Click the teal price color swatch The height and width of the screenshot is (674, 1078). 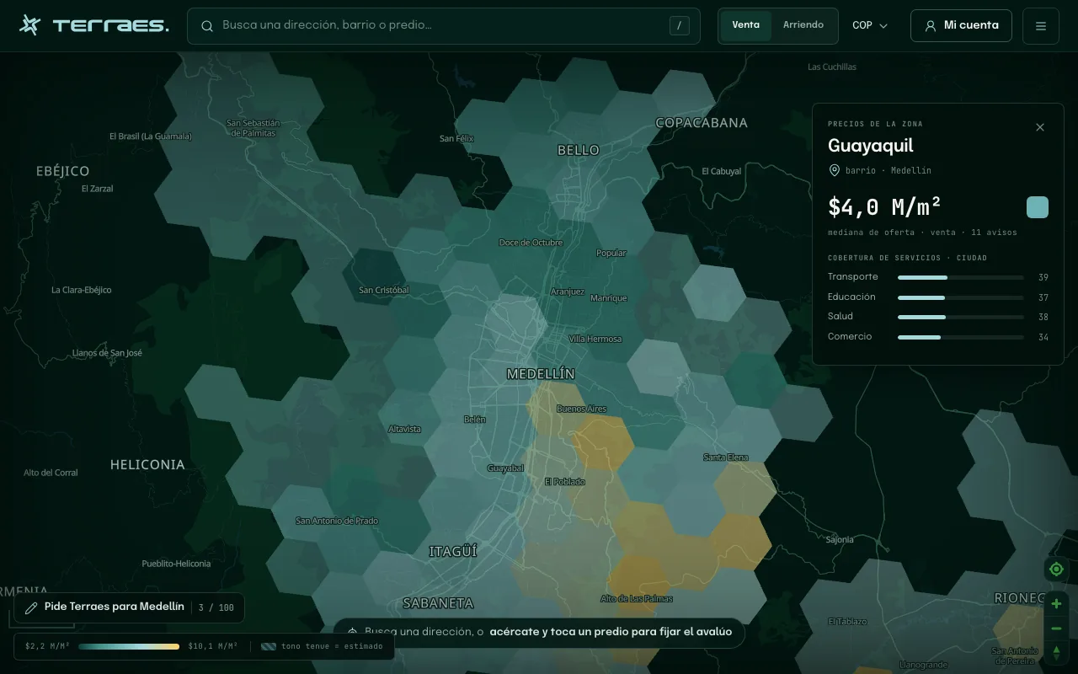1038,207
